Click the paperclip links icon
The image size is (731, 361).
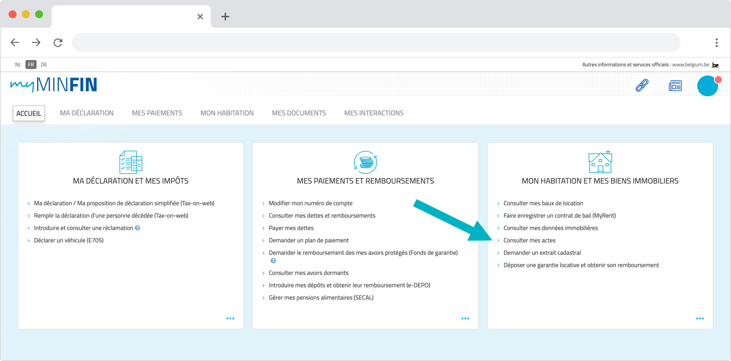point(642,85)
